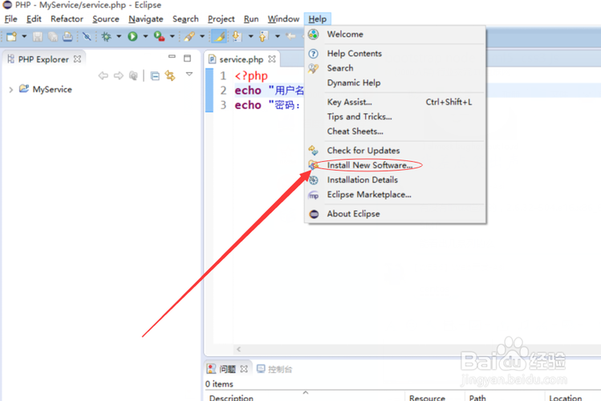Choose Install New Software...
601x401 pixels.
(x=395, y=165)
